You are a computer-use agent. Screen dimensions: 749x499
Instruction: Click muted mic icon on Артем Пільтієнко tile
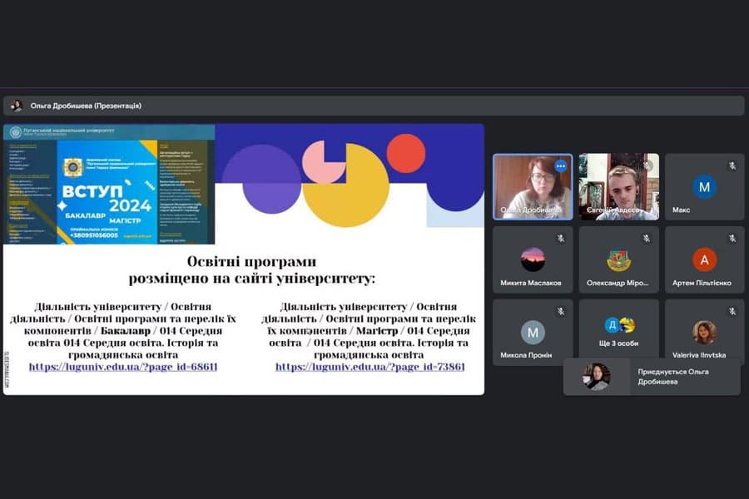point(732,239)
